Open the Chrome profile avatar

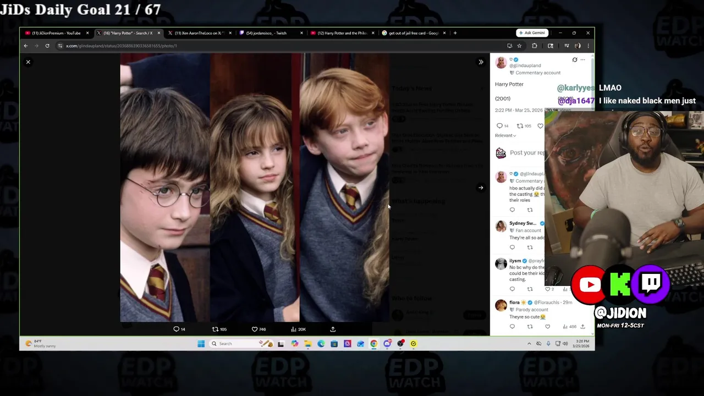coord(577,46)
